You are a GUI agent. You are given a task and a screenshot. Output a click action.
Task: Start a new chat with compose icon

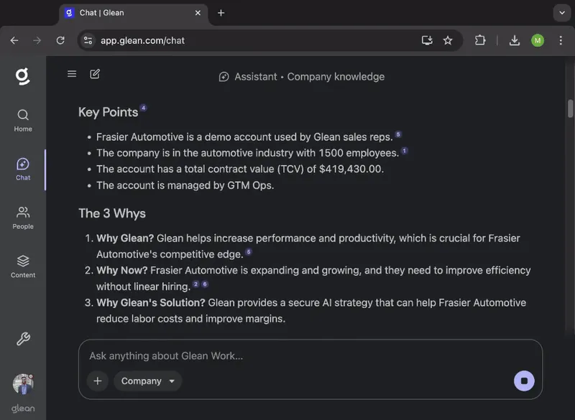[95, 74]
